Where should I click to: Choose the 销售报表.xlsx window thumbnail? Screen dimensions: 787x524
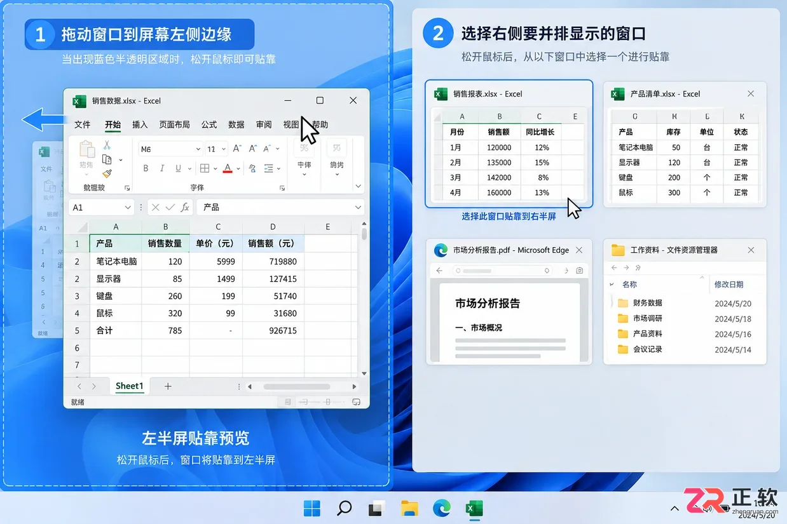509,144
